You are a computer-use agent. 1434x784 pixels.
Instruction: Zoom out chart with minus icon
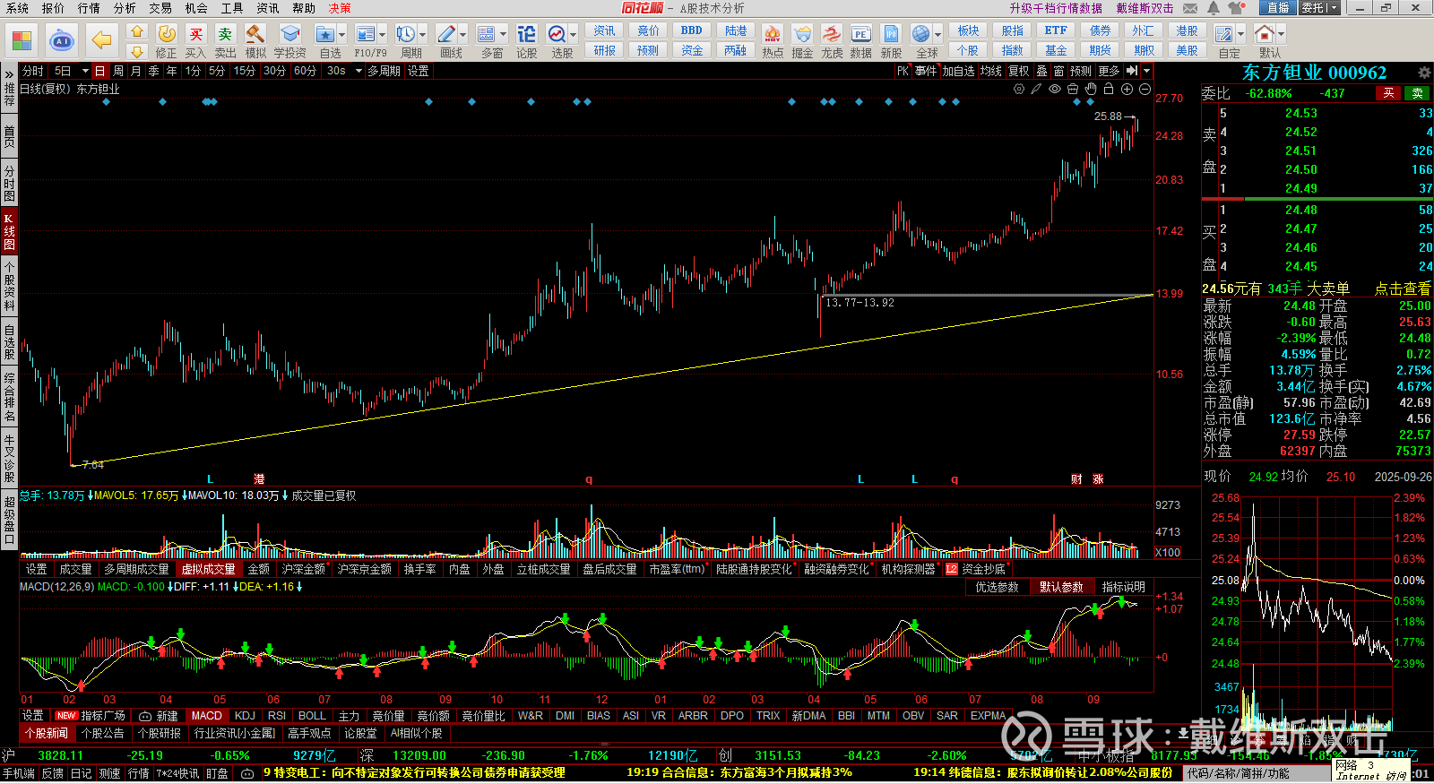point(1145,90)
